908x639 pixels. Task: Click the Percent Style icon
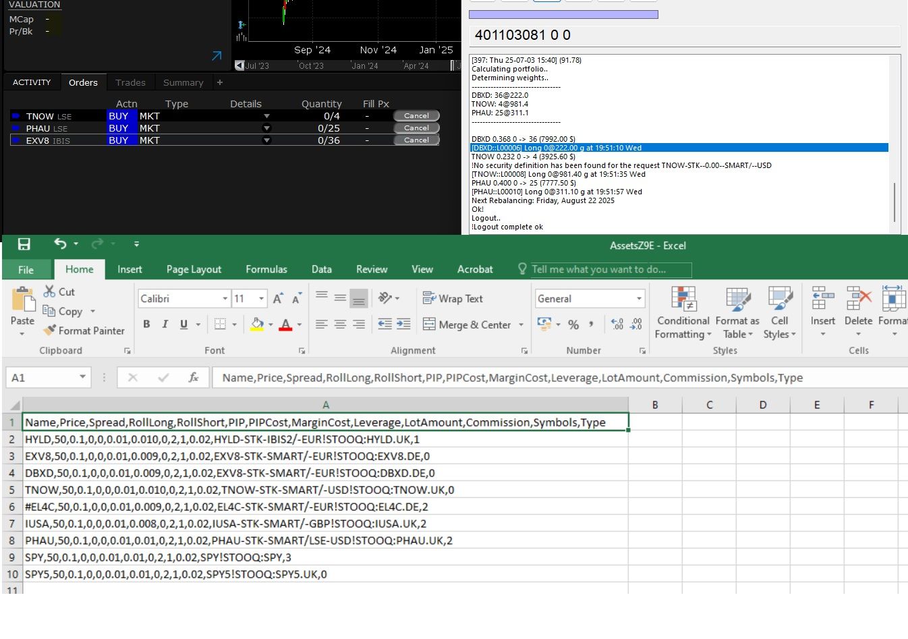pyautogui.click(x=573, y=325)
